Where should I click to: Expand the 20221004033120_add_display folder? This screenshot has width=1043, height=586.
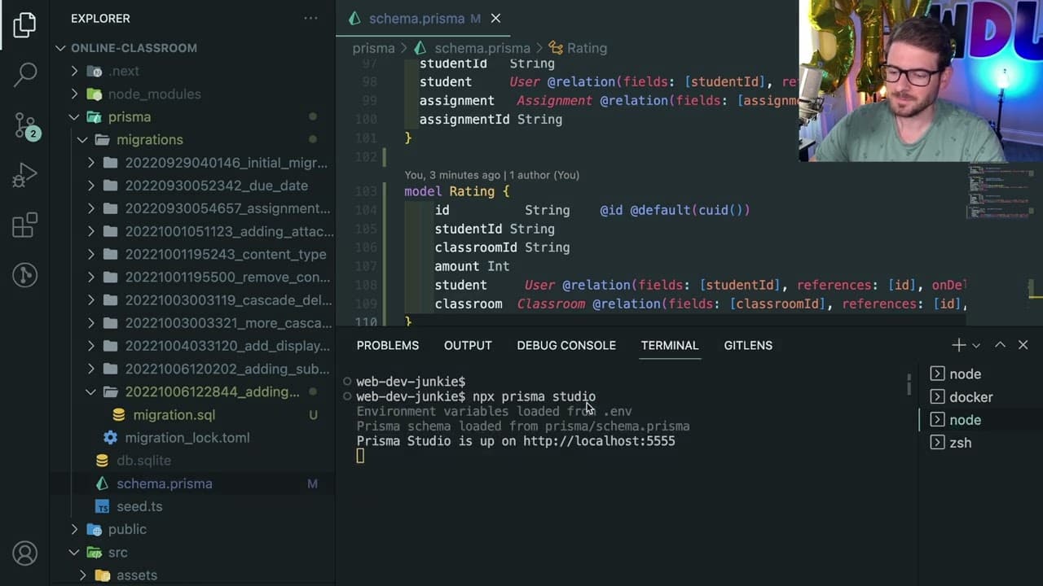[227, 346]
